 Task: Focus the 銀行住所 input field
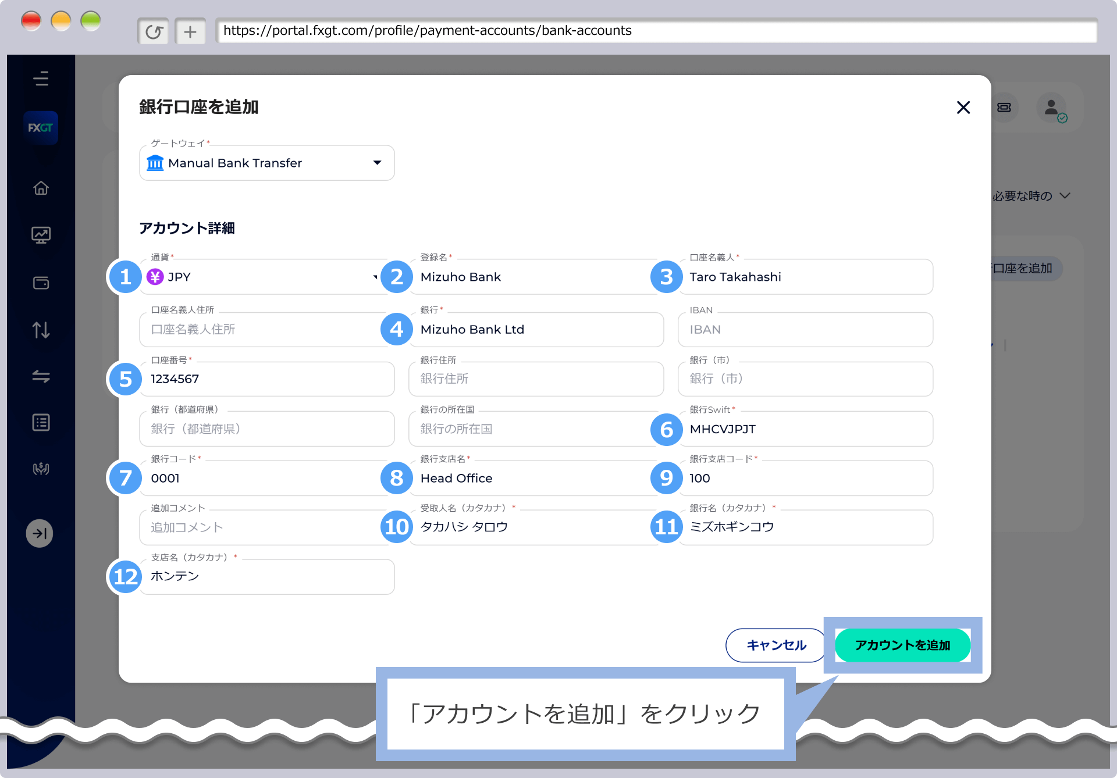pos(536,379)
